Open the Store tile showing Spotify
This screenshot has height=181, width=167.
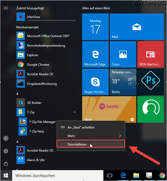[x=109, y=109]
